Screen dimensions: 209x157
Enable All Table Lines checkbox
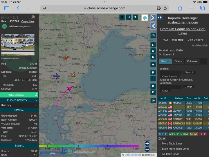[x=160, y=154]
